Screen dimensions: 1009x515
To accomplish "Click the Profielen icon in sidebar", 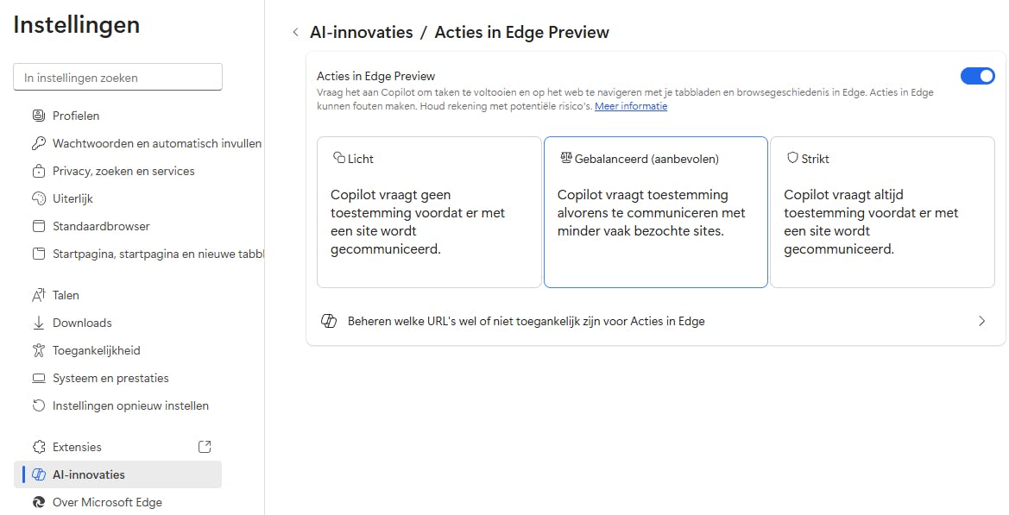I will pyautogui.click(x=38, y=116).
